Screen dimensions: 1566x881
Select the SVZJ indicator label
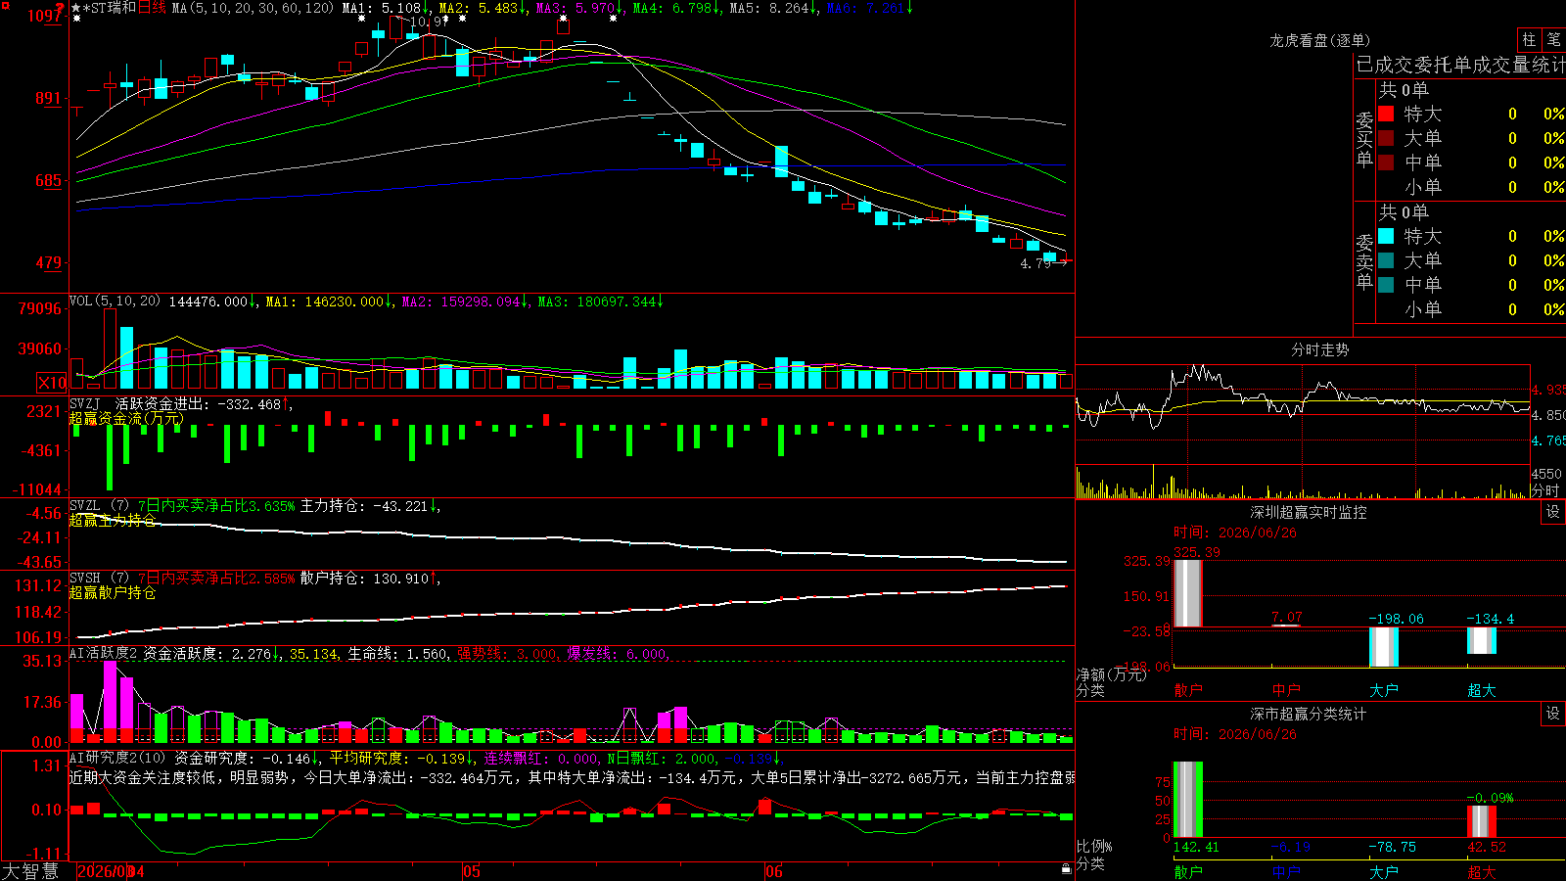(85, 403)
